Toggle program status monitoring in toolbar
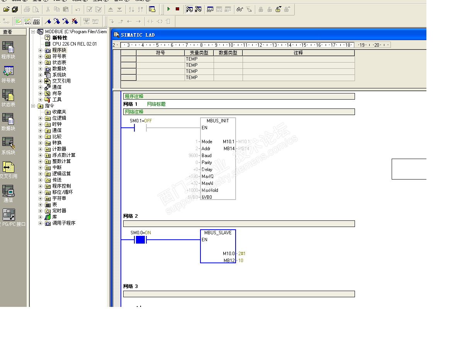Viewport: 455px width, 337px height. coord(189,9)
